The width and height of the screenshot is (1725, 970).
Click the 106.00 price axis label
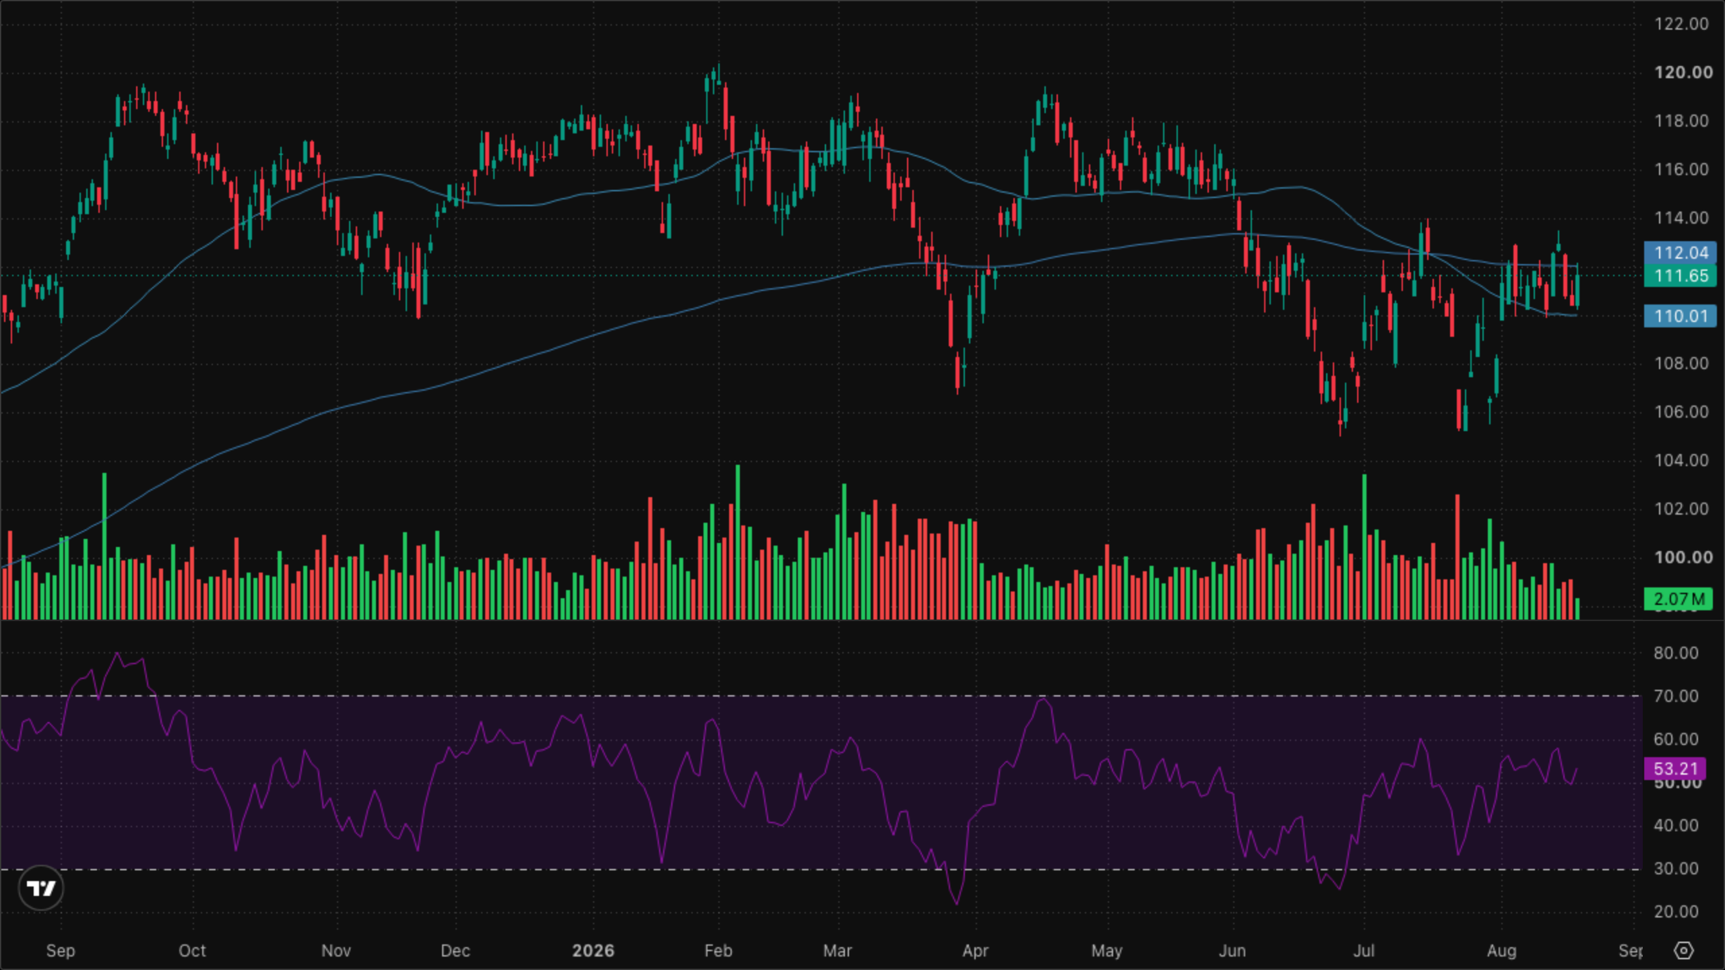(x=1682, y=412)
